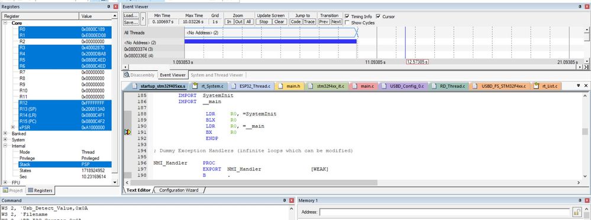Click the Save... button
Image resolution: width=591 pixels, height=220 pixels.
[131, 22]
